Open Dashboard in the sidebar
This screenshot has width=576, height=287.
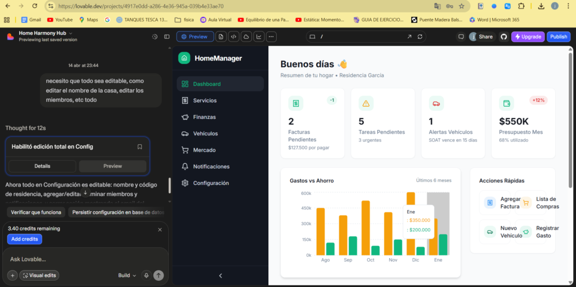coord(220,84)
